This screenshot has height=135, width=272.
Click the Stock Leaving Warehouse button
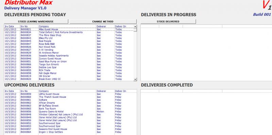pyautogui.click(x=36, y=22)
